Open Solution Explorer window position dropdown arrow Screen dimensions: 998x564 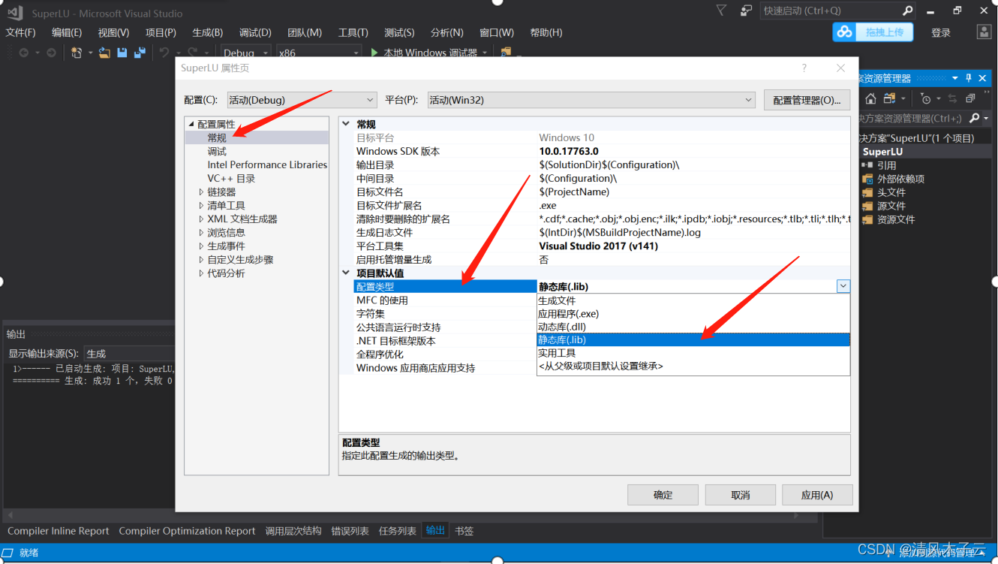pos(955,78)
